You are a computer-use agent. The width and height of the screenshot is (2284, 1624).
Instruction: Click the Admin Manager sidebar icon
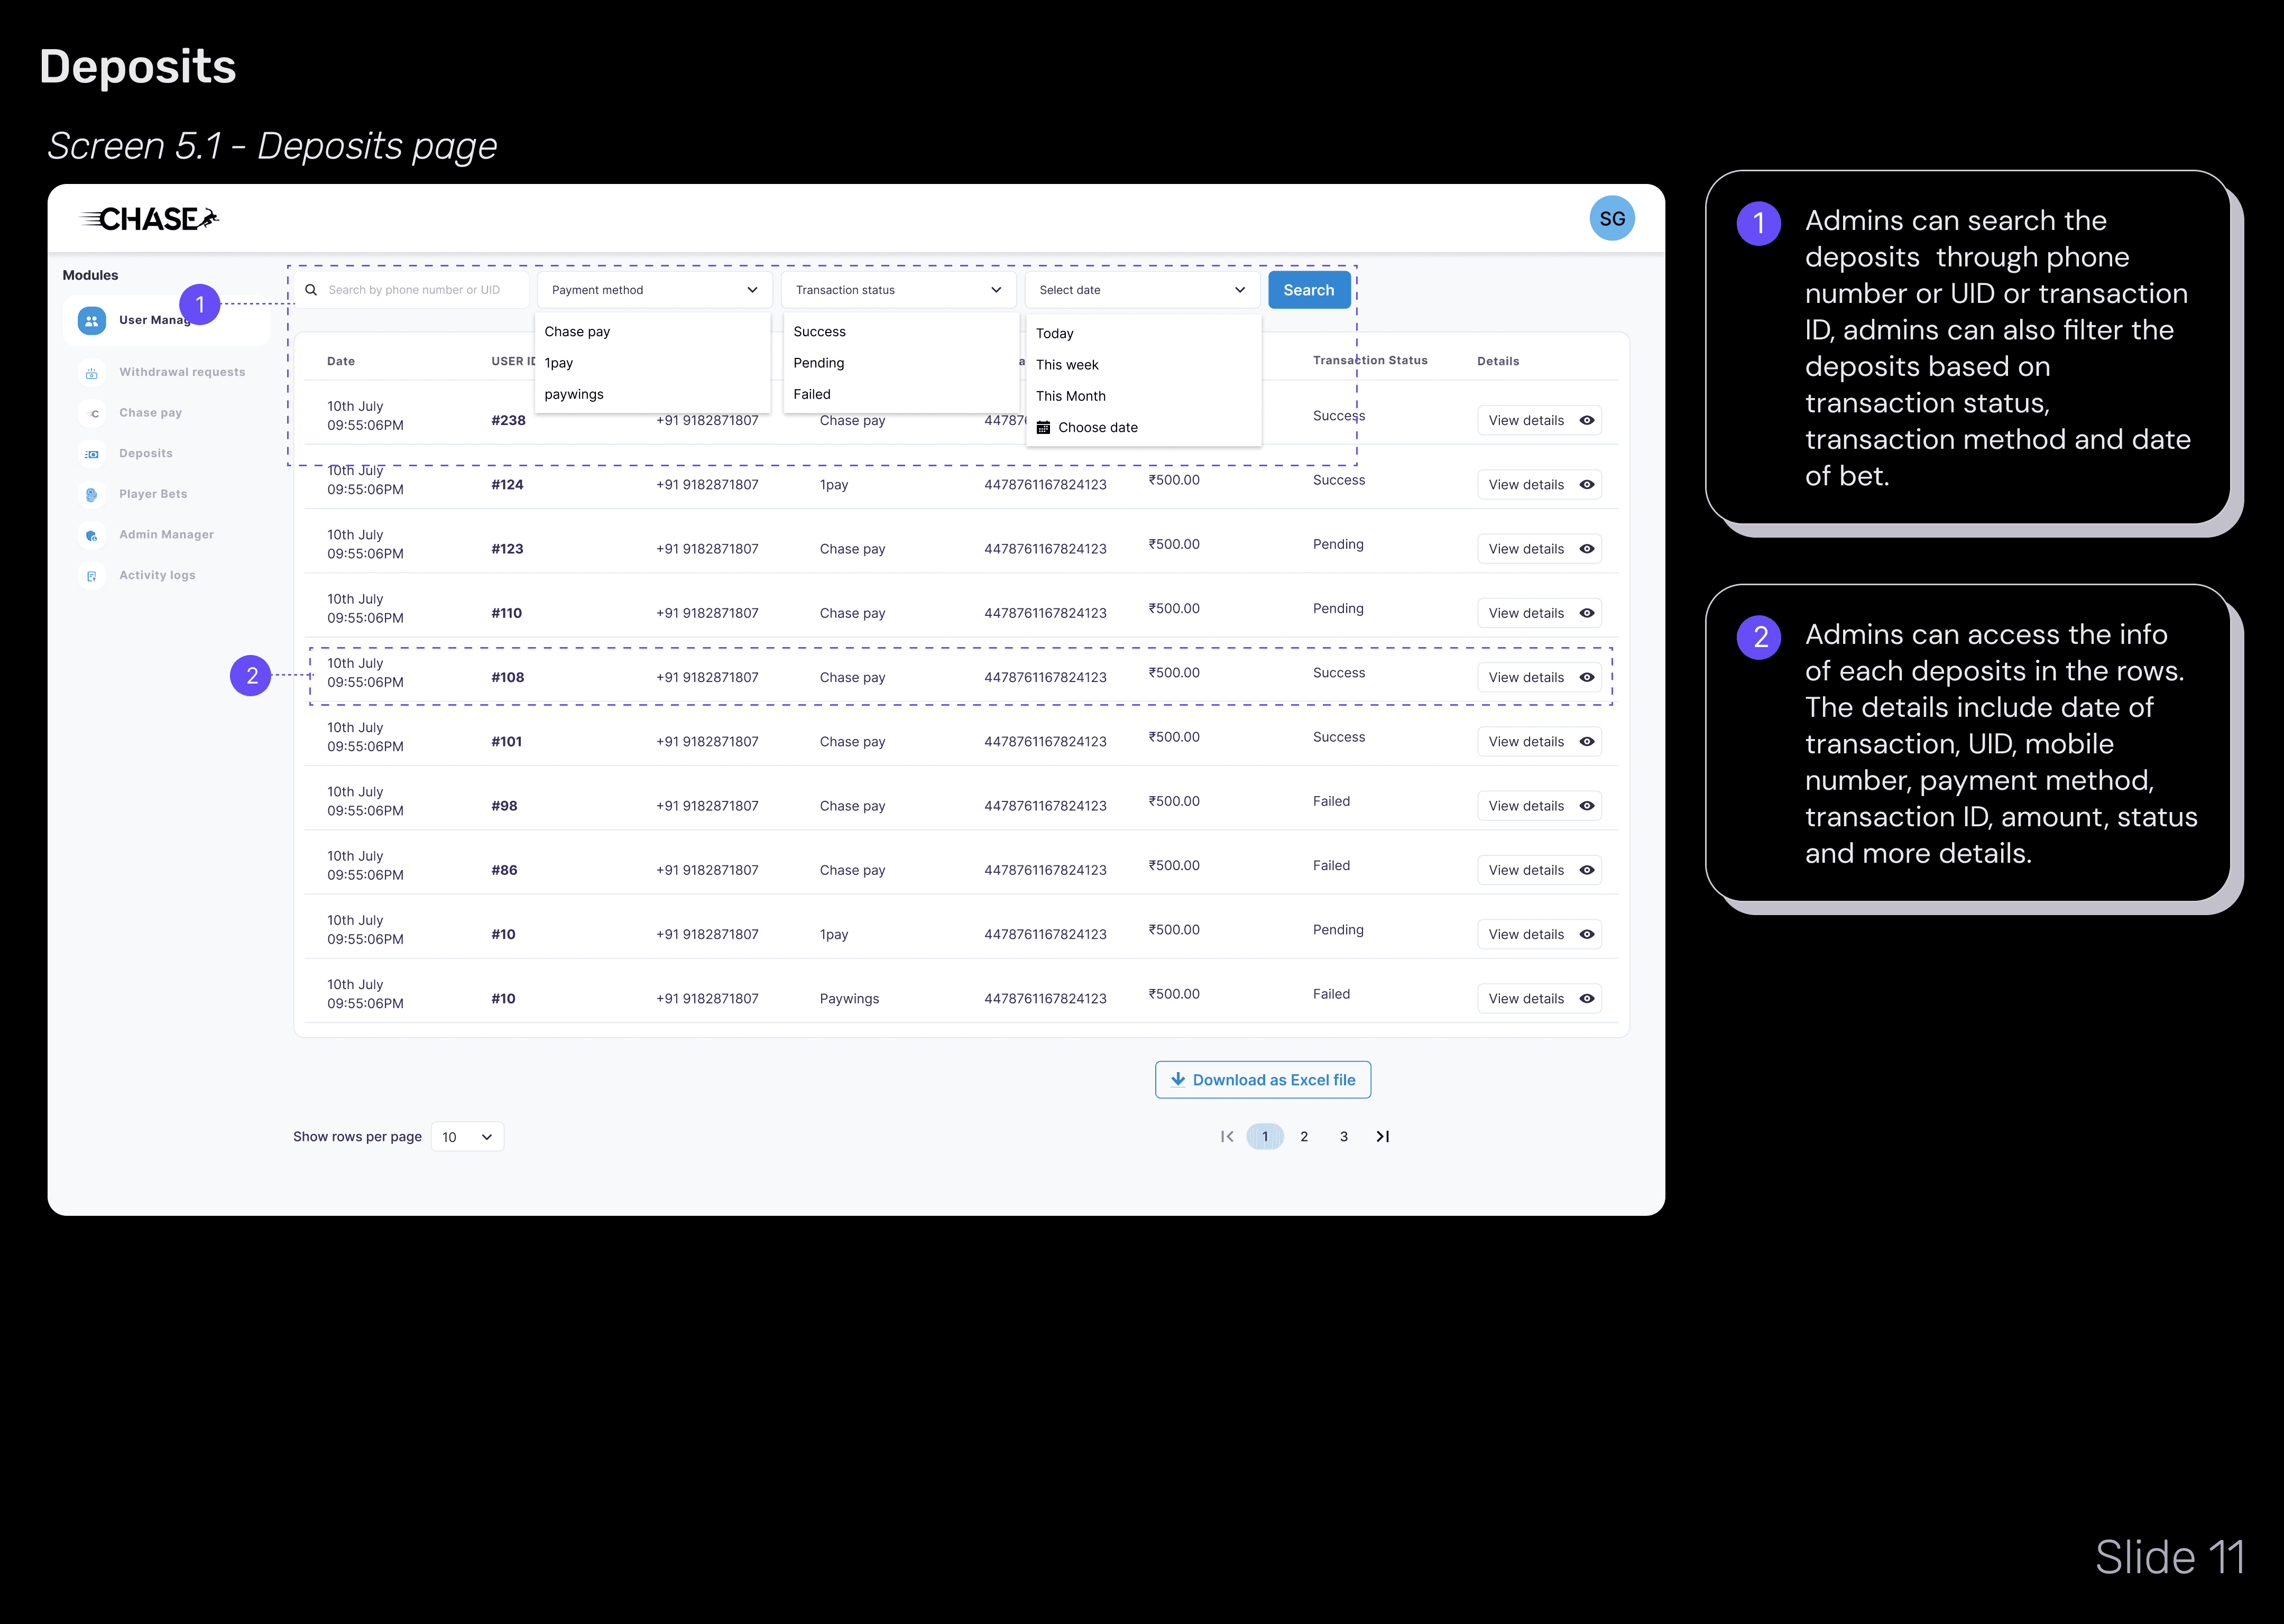pos(92,535)
